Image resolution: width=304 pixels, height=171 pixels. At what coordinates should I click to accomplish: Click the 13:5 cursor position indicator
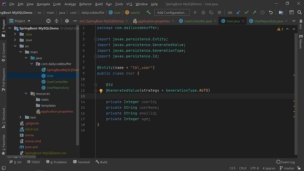[232, 168]
